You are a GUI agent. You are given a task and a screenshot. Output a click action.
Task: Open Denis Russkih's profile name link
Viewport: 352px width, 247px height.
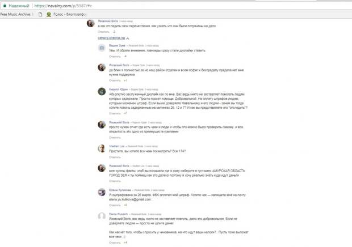[118, 214]
